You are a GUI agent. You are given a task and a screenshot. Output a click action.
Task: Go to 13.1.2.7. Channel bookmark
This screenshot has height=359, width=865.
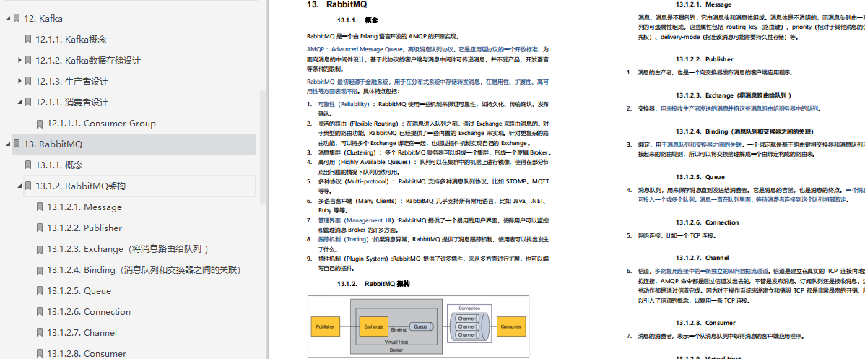(x=82, y=333)
